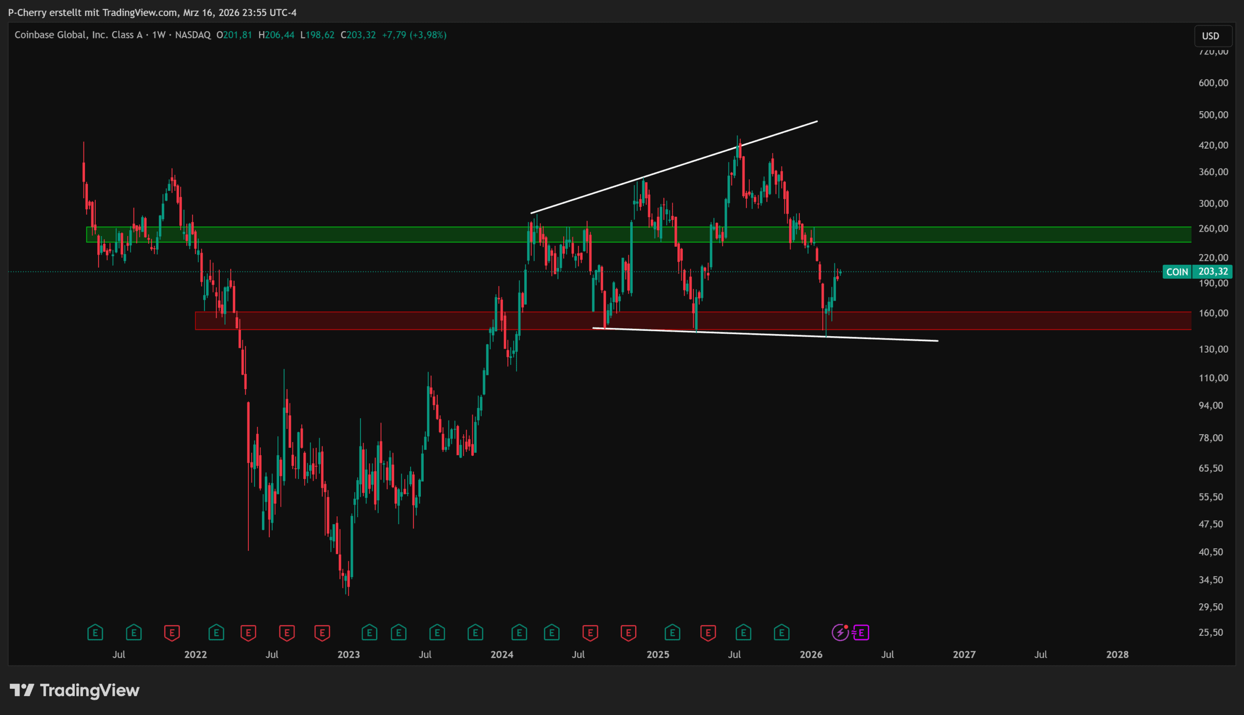Click the rightmost green earnings marker
Screen dimensions: 1244x715
click(781, 632)
